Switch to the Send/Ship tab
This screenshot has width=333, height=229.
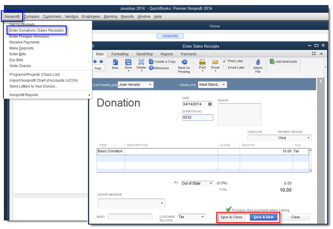tap(144, 54)
